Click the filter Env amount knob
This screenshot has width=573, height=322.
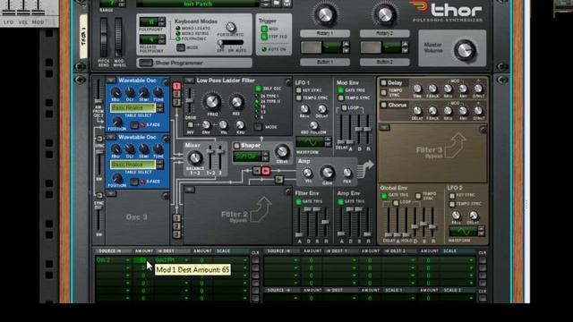(x=207, y=125)
